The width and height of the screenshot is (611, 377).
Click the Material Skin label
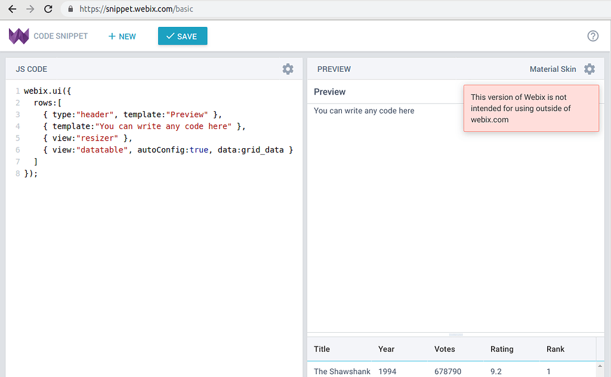553,69
